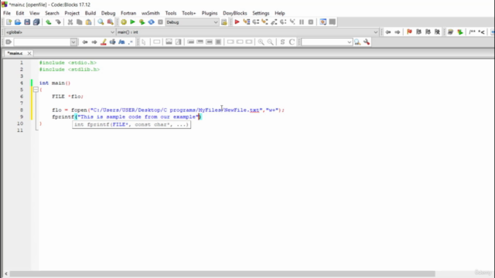
Task: Open the DoxyBlocks menu
Action: pos(235,13)
